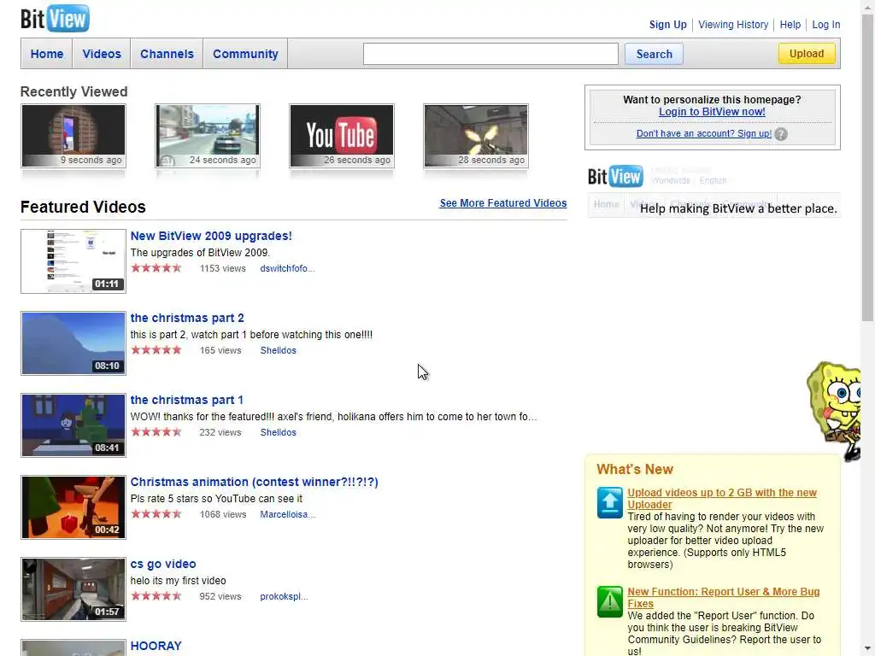Click the text "The upgrades of BitView 2009."
The width and height of the screenshot is (875, 656).
[200, 253]
